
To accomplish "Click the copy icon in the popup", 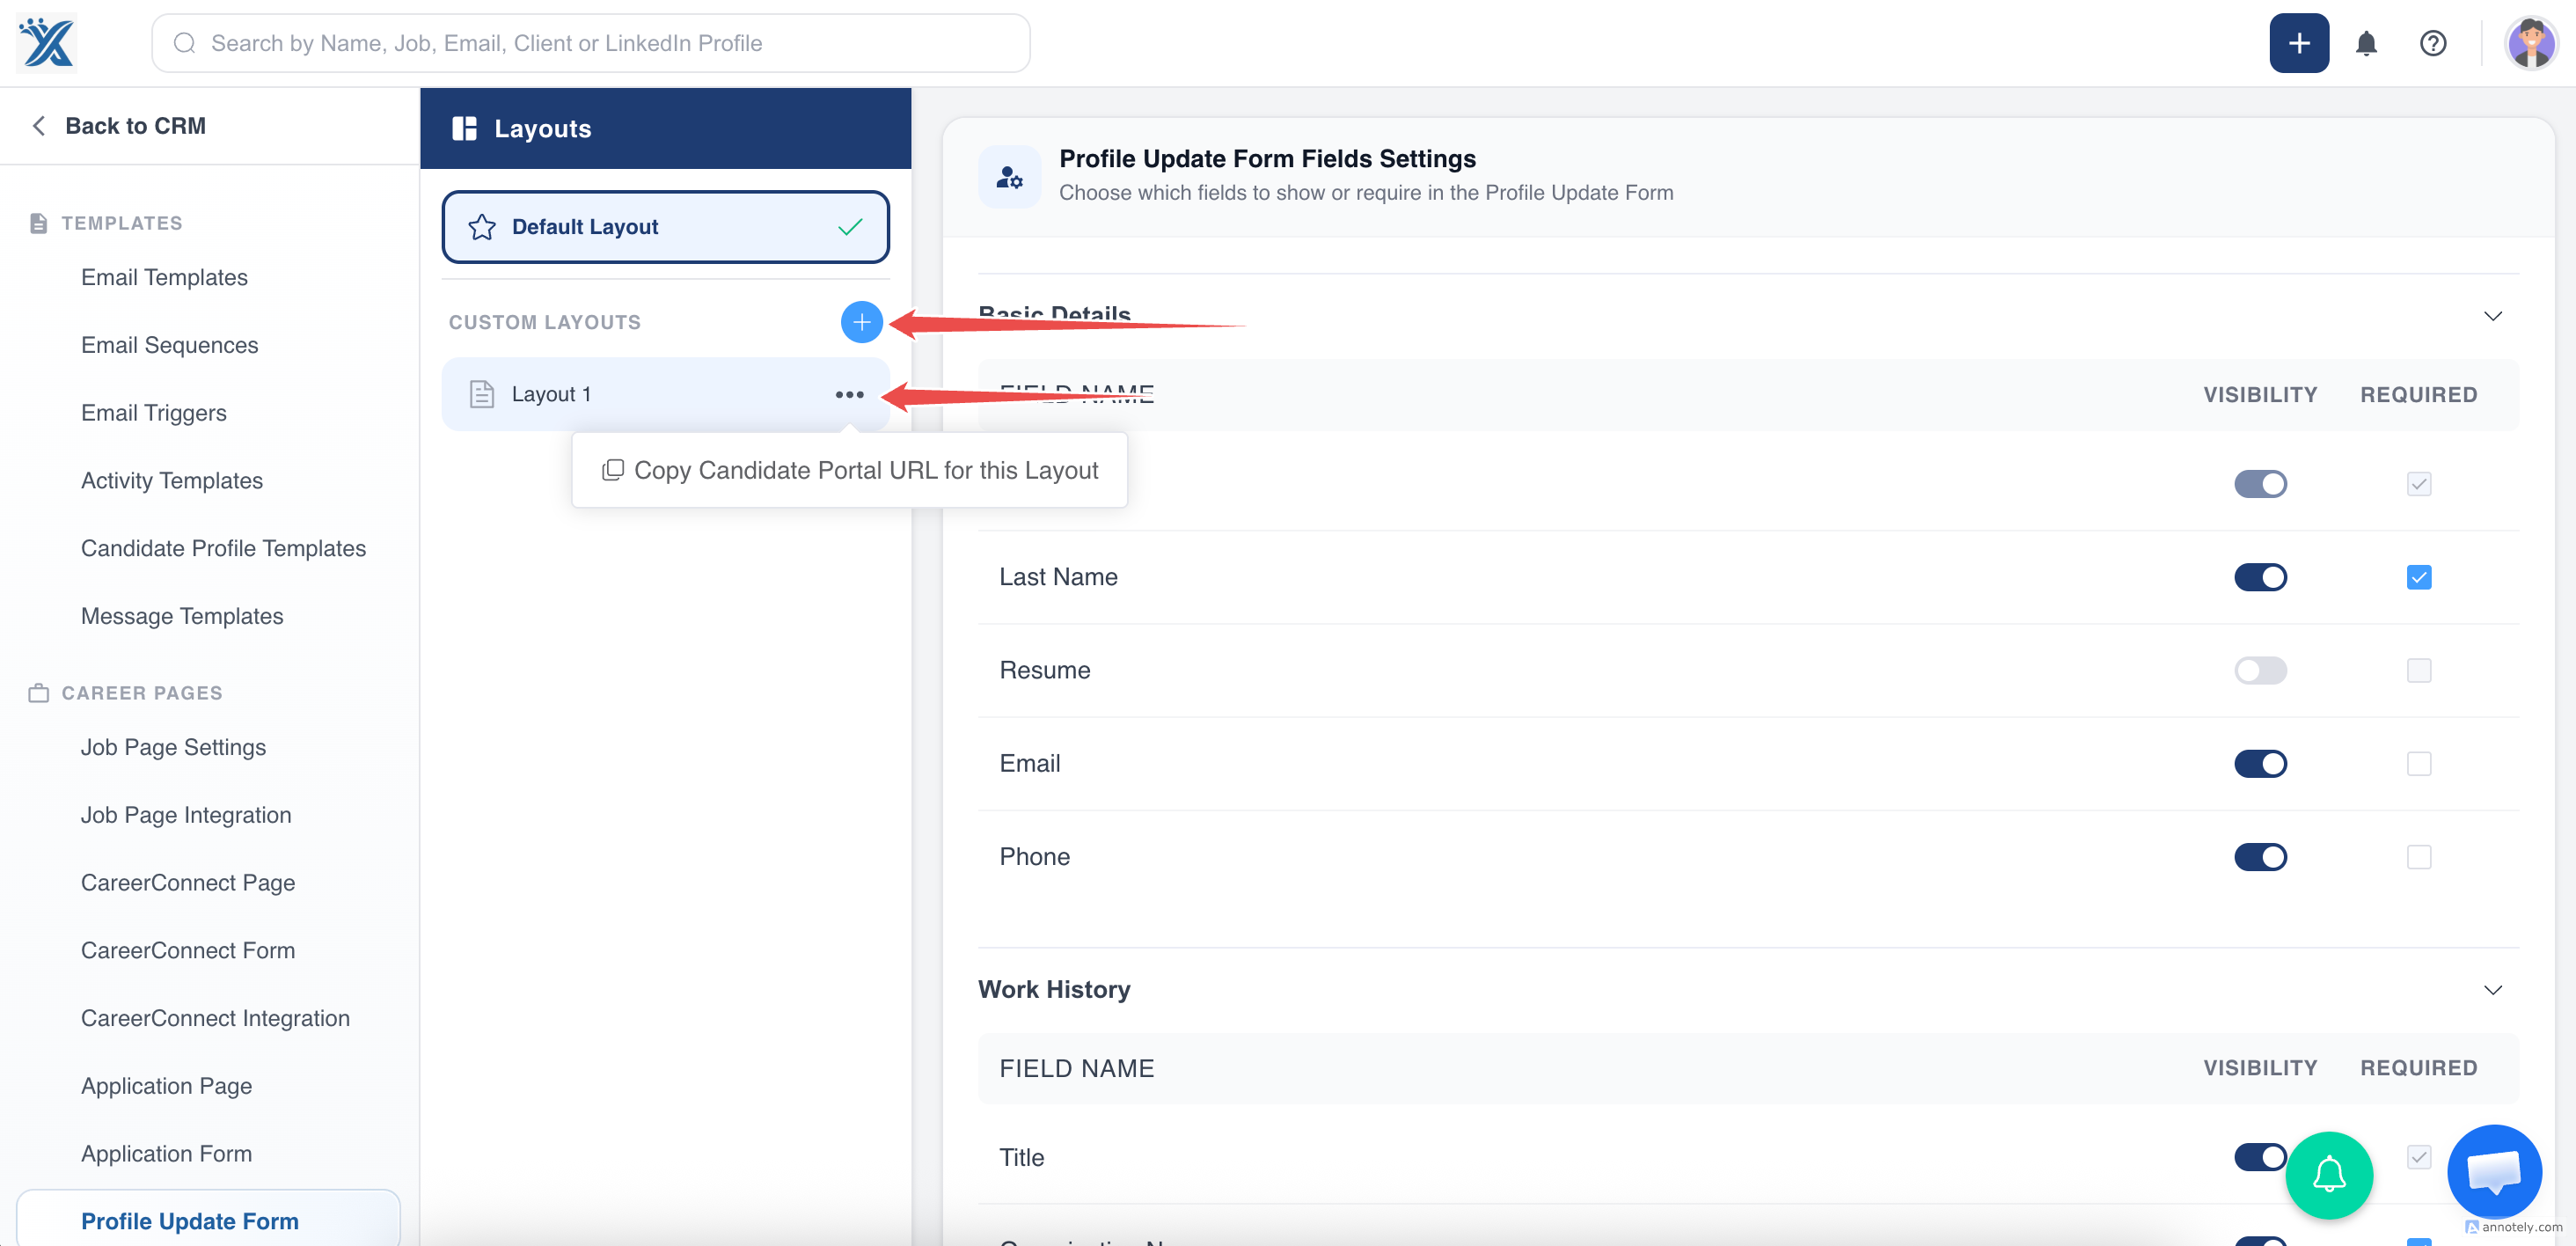I will [x=612, y=470].
